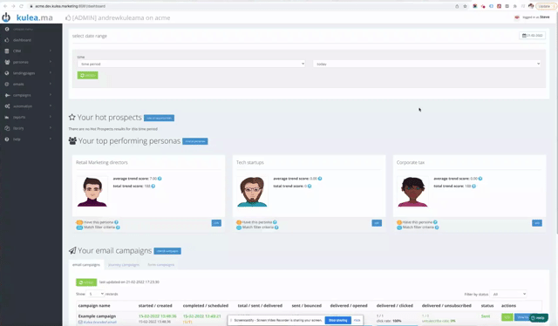Image resolution: width=558 pixels, height=326 pixels.
Task: Click the reports sidebar icon
Action: (7, 117)
